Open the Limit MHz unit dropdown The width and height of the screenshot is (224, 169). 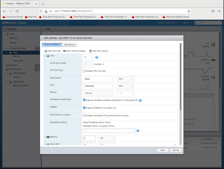(x=125, y=86)
